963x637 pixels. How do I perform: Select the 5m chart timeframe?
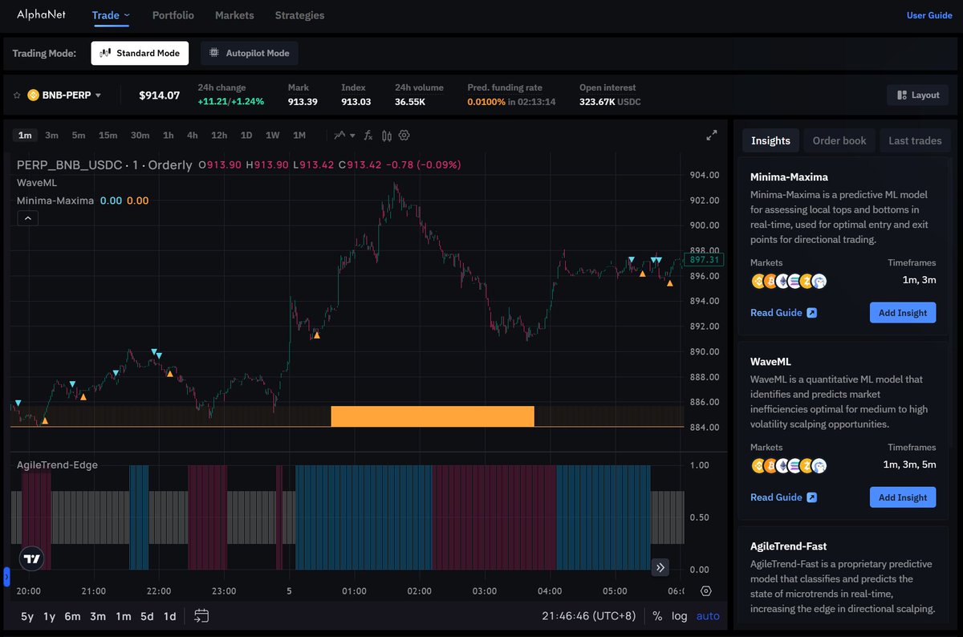pos(78,136)
